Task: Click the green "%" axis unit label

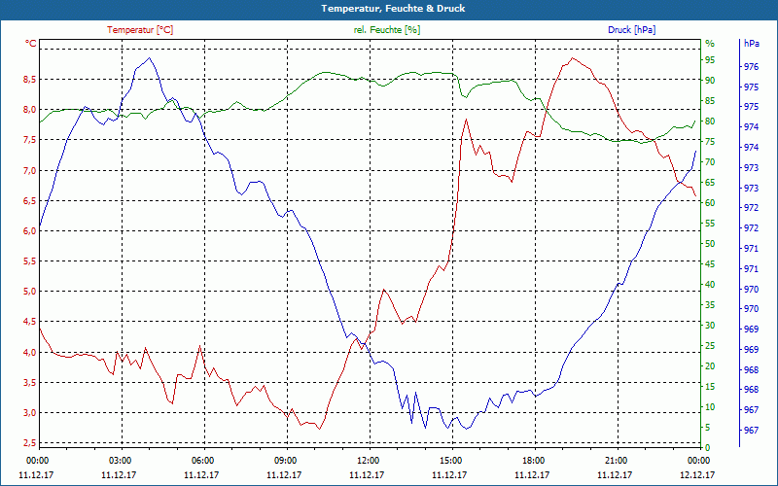Action: coord(710,44)
